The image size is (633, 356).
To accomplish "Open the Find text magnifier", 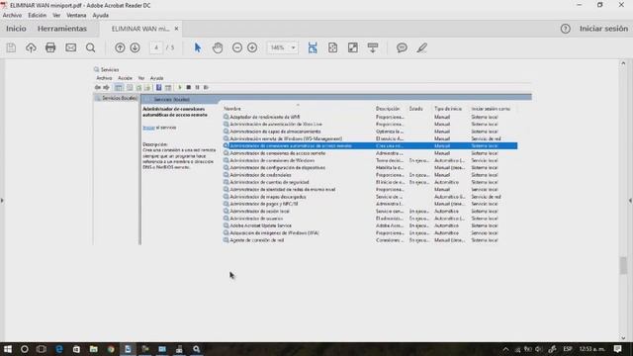I will [x=90, y=47].
